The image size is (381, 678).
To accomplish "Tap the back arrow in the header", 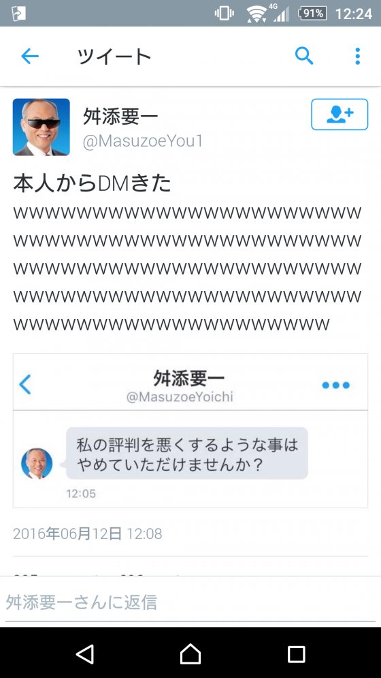I will pos(30,56).
